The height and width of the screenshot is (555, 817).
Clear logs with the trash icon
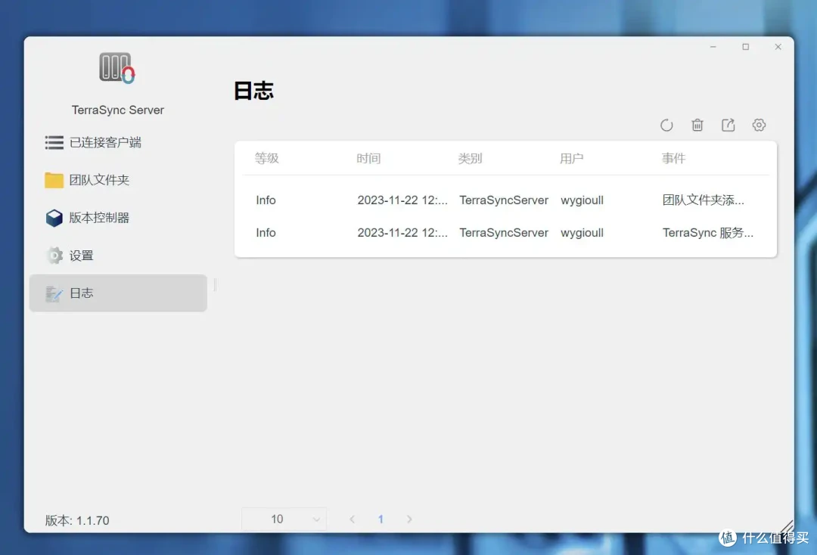(x=697, y=125)
